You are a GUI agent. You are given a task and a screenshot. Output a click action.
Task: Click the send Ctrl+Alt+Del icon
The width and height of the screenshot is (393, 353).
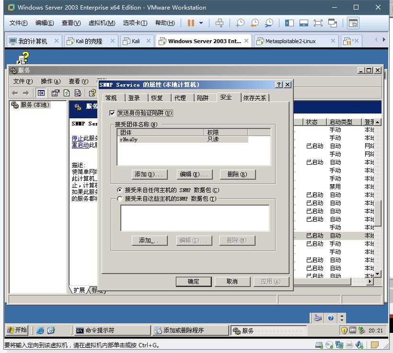point(220,23)
